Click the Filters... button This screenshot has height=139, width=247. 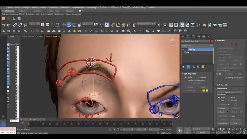tap(203, 132)
